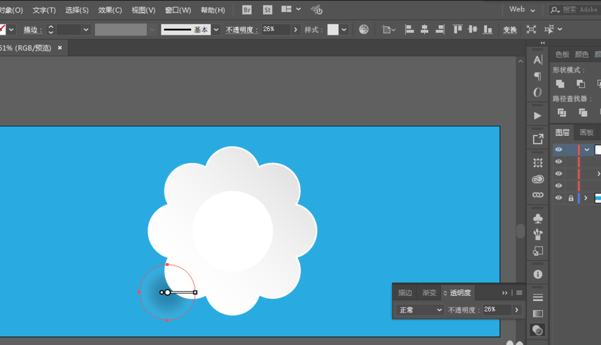The image size is (601, 345).
Task: Switch to the 色板 panel tab
Action: pos(563,55)
